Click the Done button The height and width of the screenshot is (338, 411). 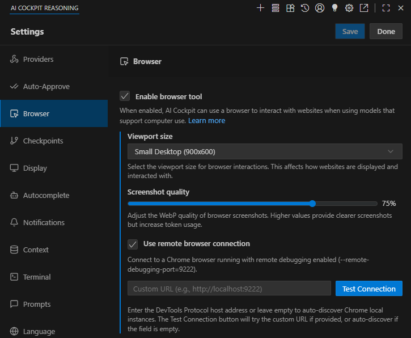(386, 31)
